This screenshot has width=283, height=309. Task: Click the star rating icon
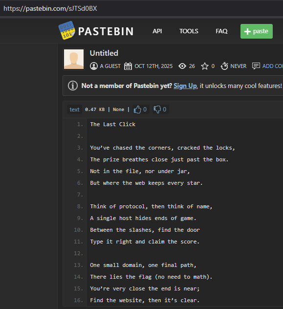click(205, 66)
